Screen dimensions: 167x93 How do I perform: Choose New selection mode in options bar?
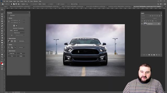11,4
